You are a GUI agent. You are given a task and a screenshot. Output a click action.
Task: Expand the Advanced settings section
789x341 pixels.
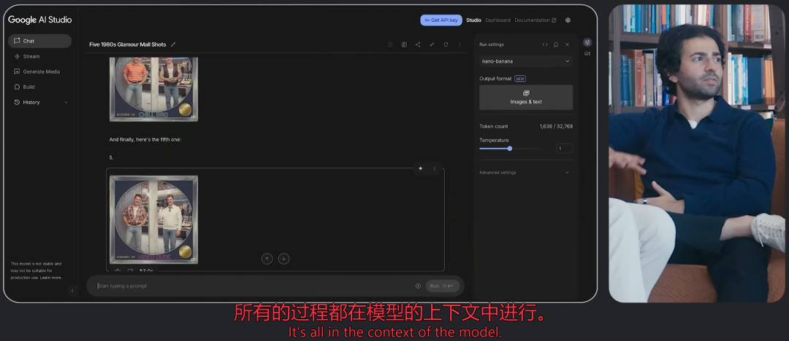pyautogui.click(x=526, y=173)
